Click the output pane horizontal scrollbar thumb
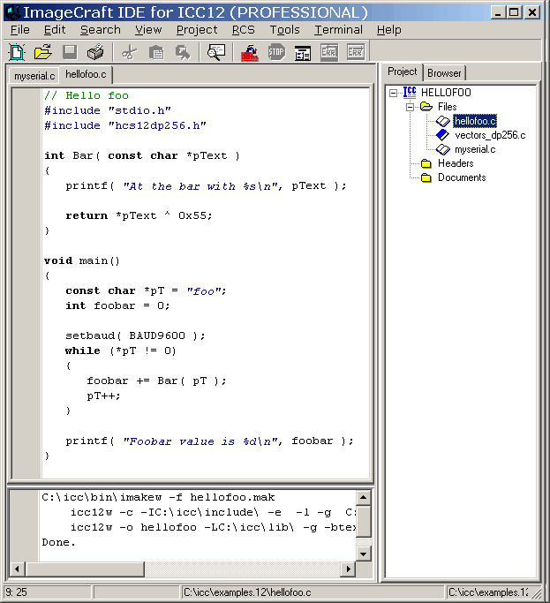550x603 pixels. pos(85,569)
